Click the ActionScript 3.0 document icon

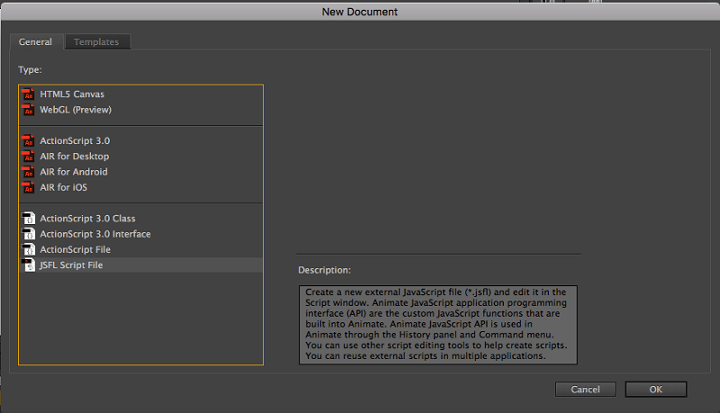pyautogui.click(x=29, y=141)
